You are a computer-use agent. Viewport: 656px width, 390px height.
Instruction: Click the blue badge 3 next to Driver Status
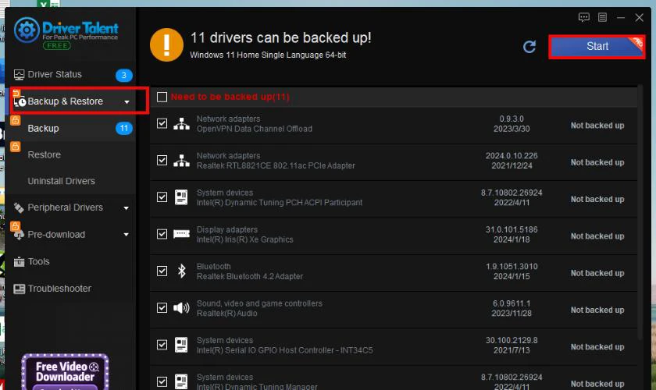[x=124, y=75]
